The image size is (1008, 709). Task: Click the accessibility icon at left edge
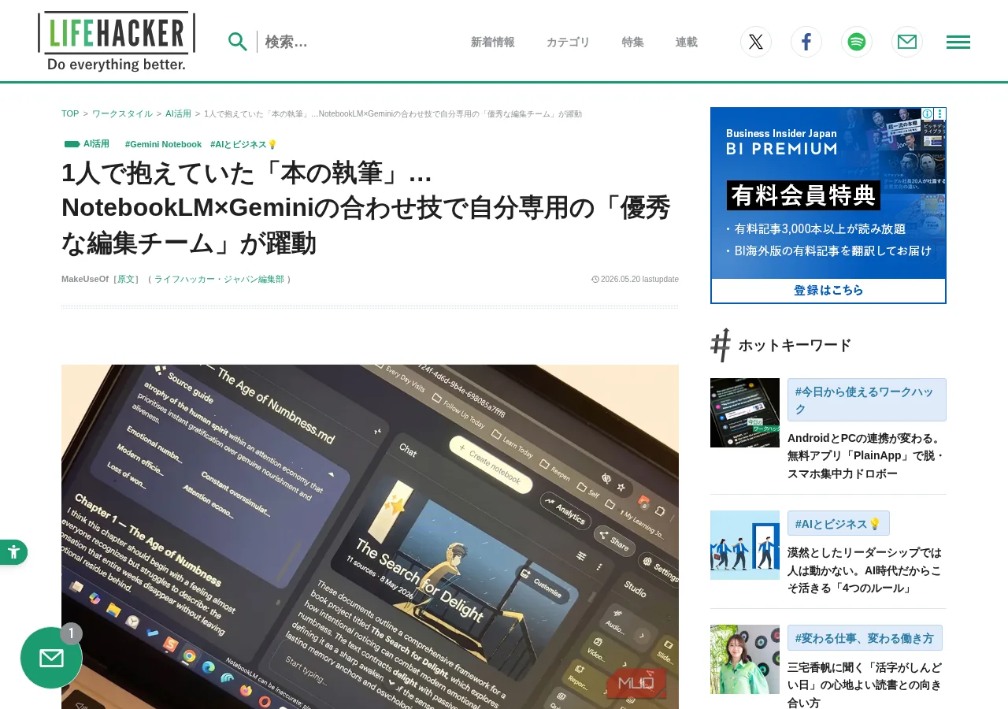(13, 552)
